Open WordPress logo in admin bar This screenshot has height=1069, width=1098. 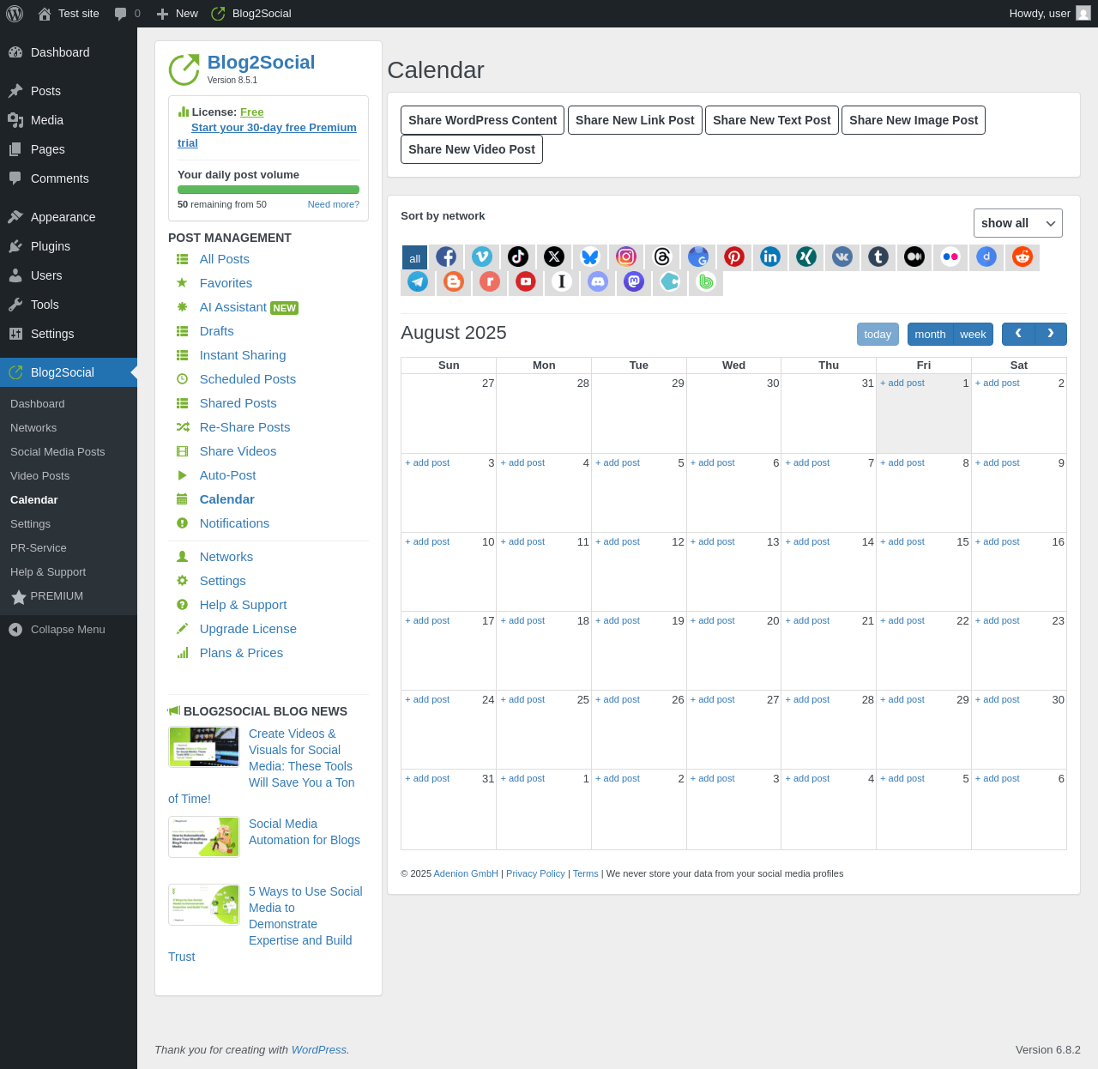click(x=15, y=14)
